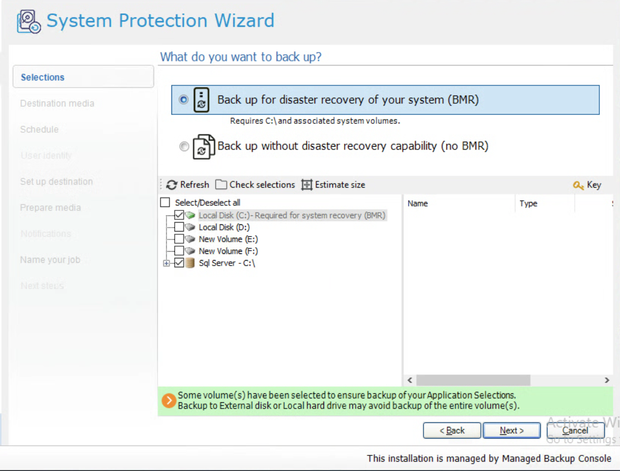Click the Check selections icon
620x471 pixels.
coord(221,185)
